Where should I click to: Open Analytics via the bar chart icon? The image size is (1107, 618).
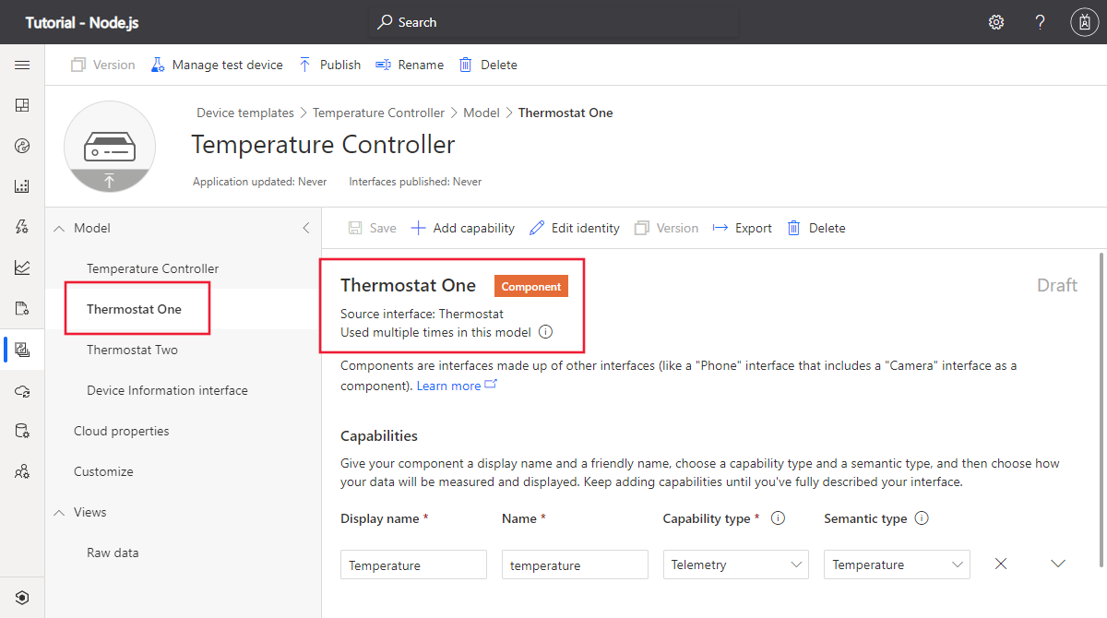[23, 267]
